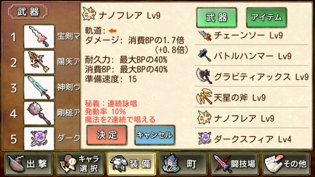This screenshot has width=315, height=177.
Task: Select weapon slot 1 sword icon
Action: [39, 36]
